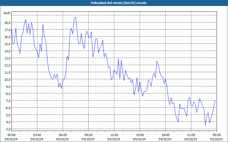Click the lowest wind dip near 22:40
This screenshot has height=142, width=228.
(x=205, y=125)
